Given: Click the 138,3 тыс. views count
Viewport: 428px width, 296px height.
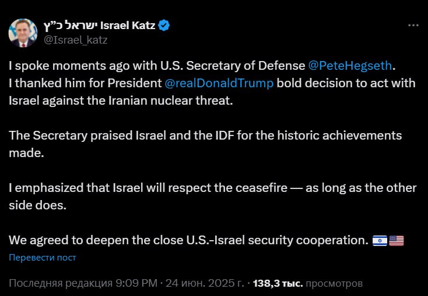Looking at the screenshot, I should pos(278,283).
